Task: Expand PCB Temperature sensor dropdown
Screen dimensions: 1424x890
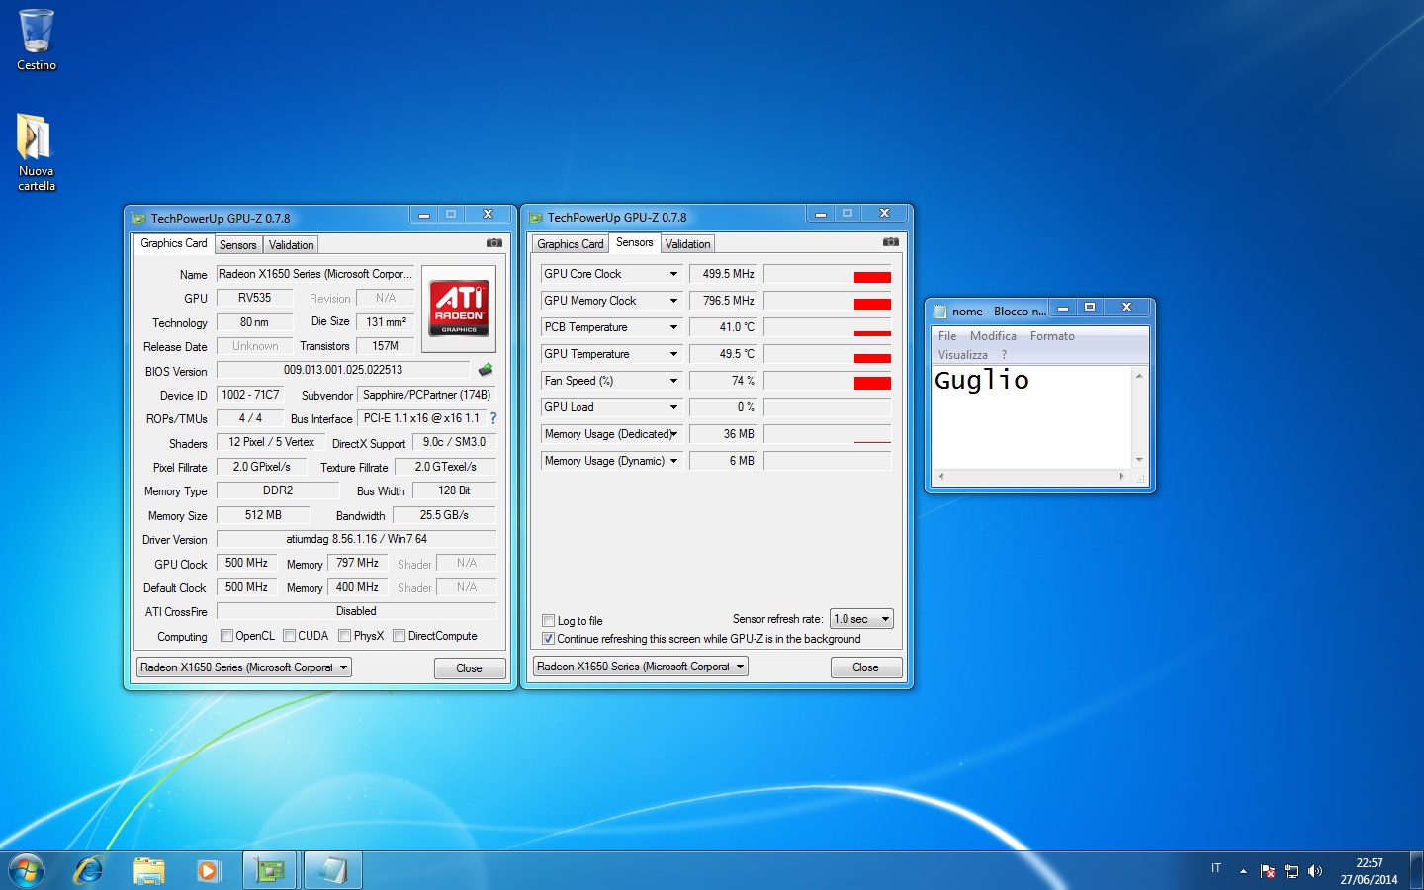Action: 673,327
